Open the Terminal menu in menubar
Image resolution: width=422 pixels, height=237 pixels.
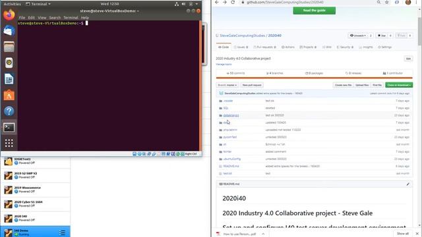[71, 18]
